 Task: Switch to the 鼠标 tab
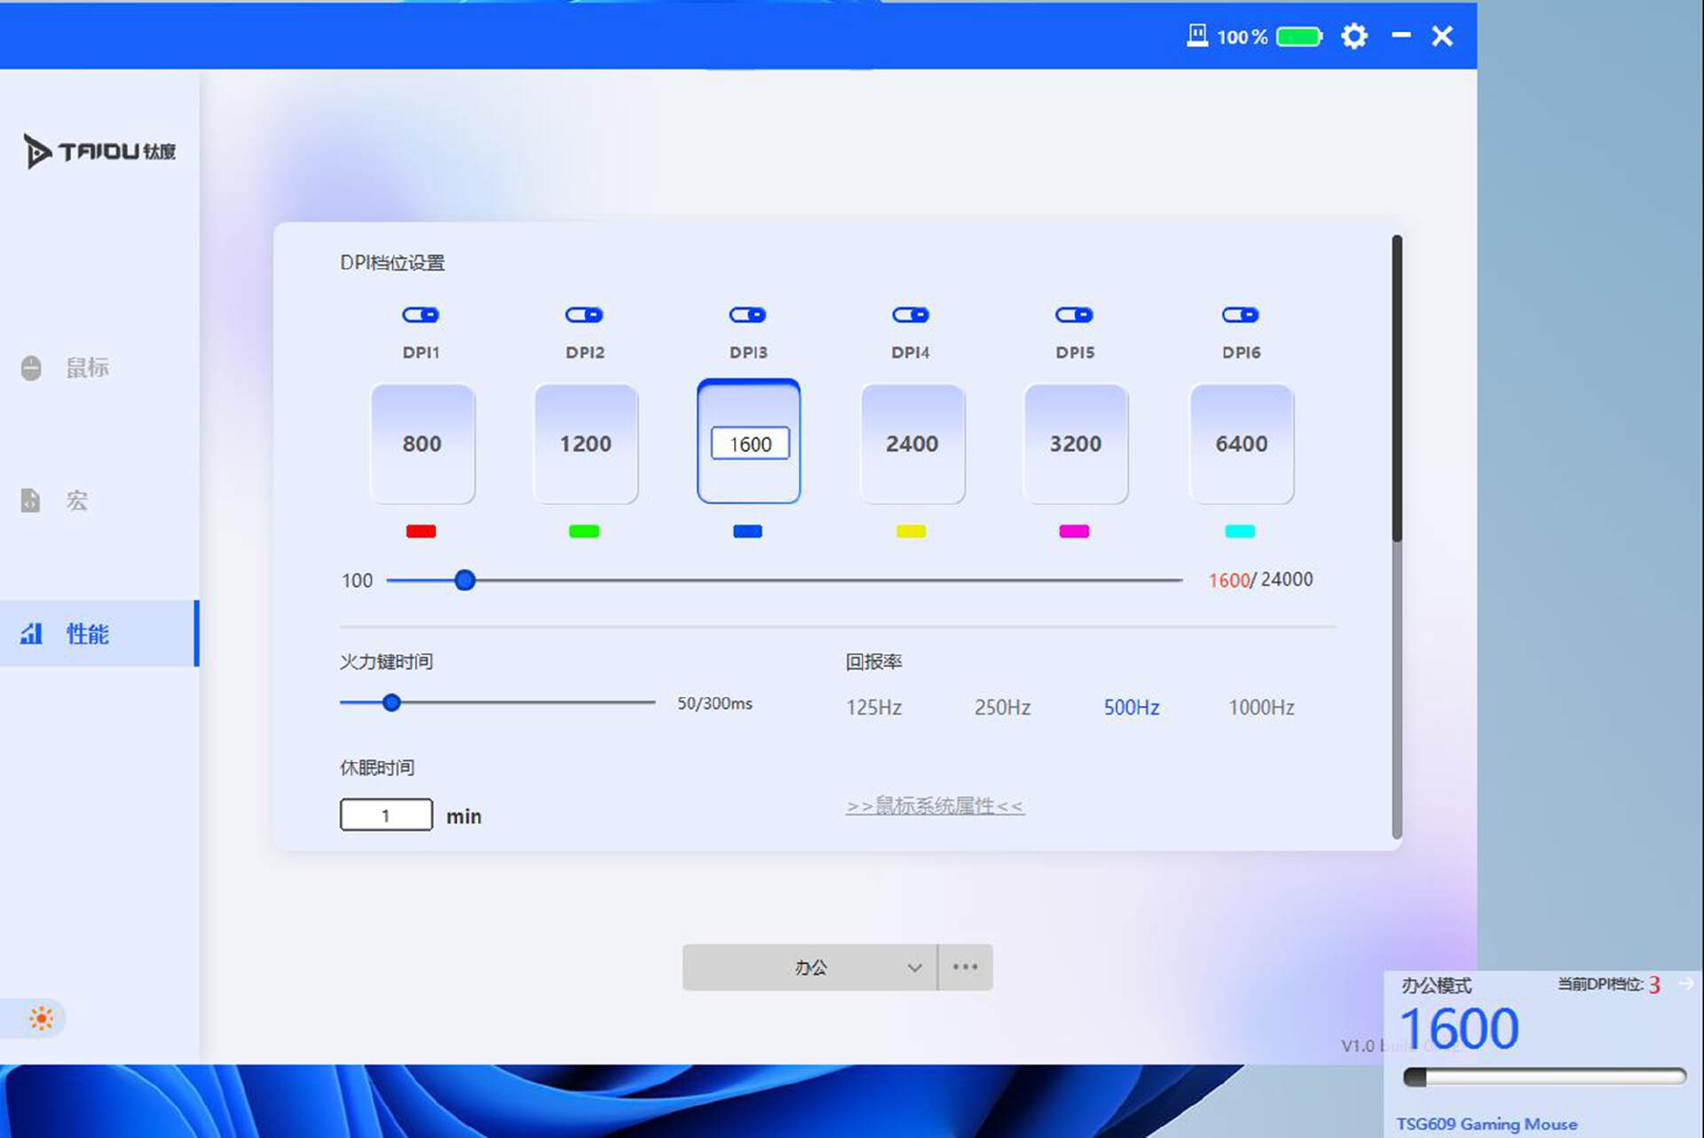coord(99,367)
